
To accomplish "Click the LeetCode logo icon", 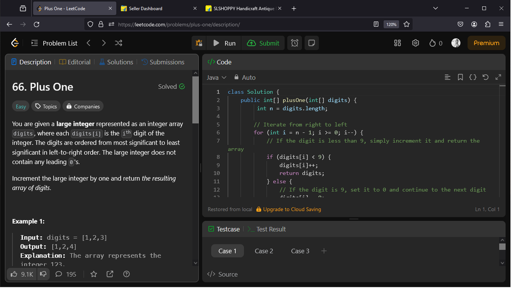I will (15, 43).
